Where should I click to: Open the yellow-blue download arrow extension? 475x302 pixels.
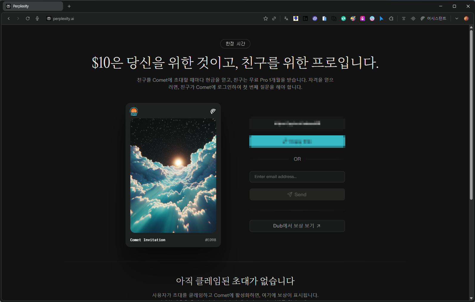click(x=296, y=18)
